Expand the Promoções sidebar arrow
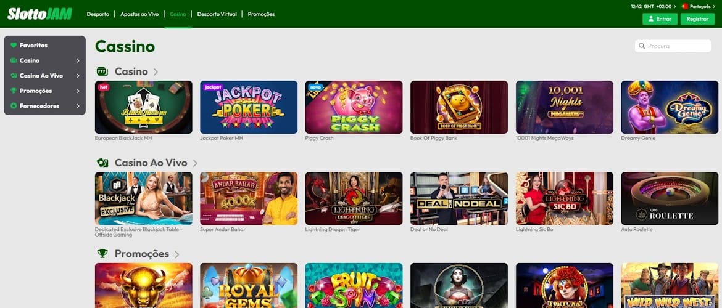Image resolution: width=722 pixels, height=308 pixels. [x=78, y=91]
